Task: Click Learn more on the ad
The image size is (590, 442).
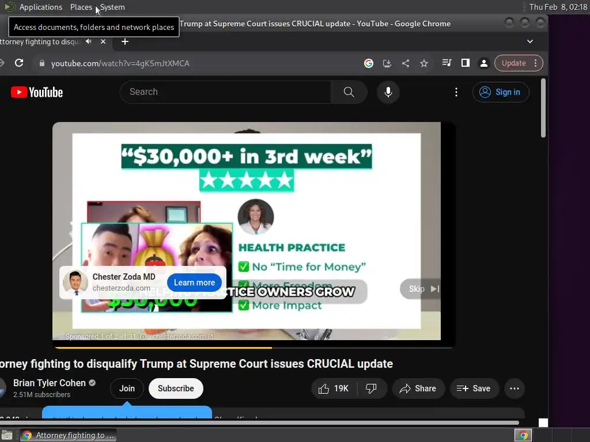Action: [194, 283]
